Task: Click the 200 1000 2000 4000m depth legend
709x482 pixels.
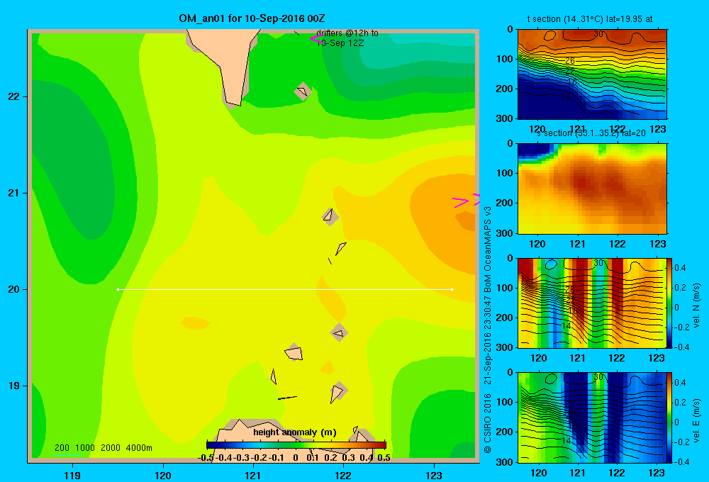Action: pos(103,448)
